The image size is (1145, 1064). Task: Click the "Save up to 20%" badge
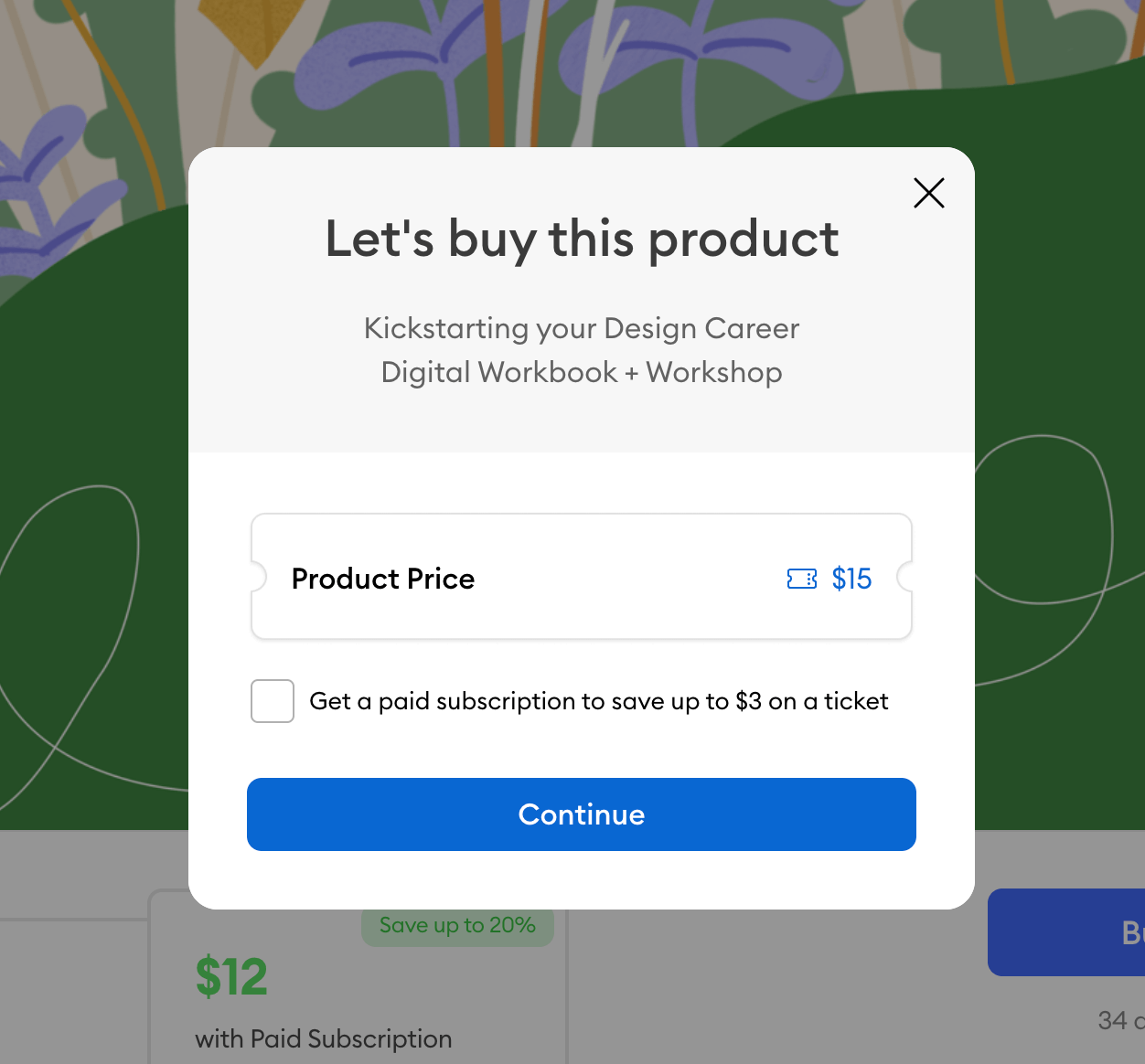pos(457,927)
